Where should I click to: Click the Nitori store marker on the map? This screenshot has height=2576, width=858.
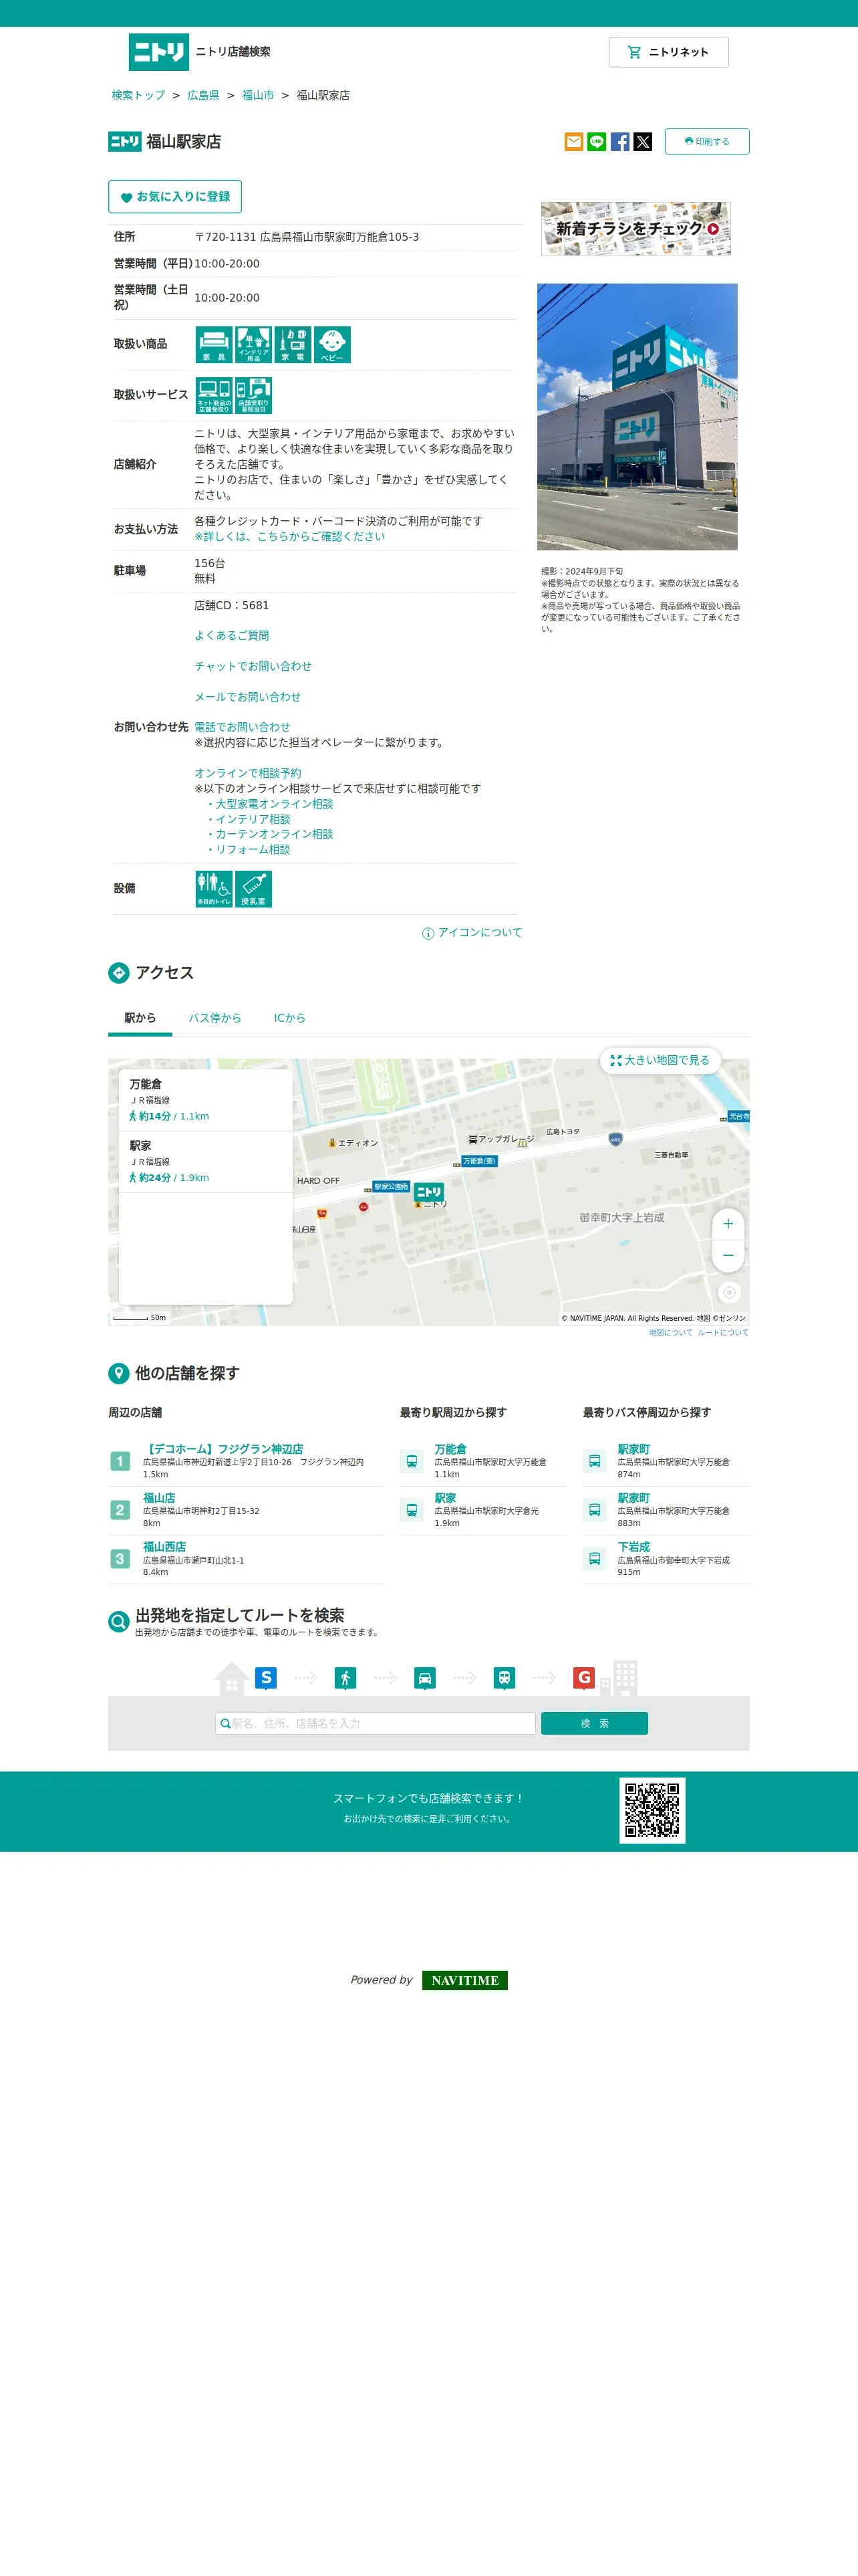pyautogui.click(x=428, y=1192)
